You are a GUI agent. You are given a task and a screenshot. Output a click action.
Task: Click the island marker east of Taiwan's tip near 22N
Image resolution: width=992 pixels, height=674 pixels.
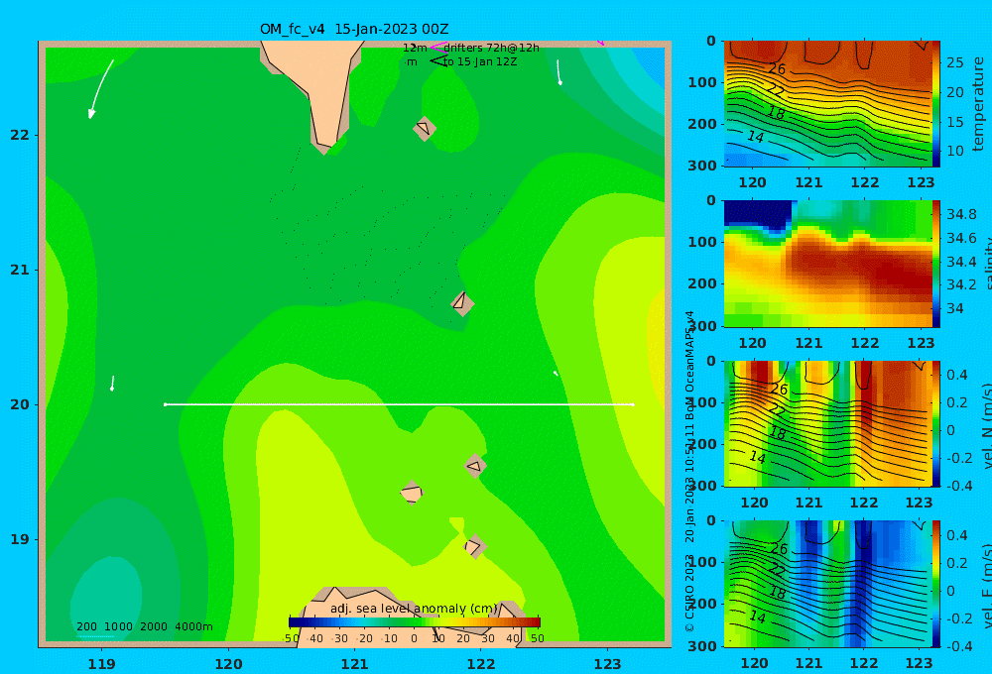424,128
